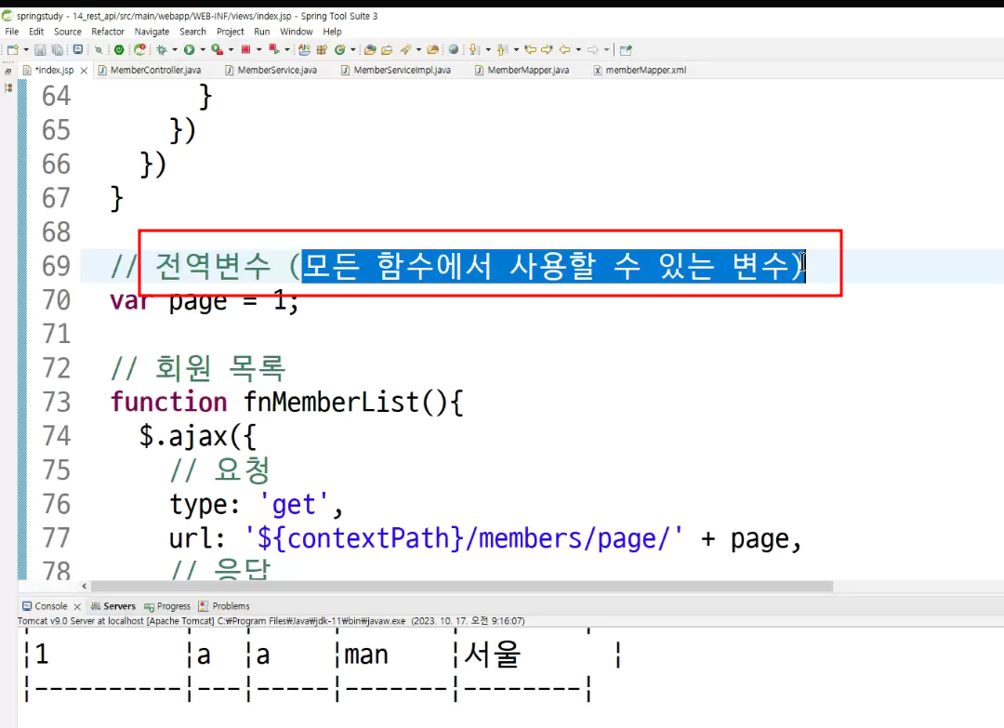Expand the Stop dropdown arrow
This screenshot has width=1004, height=728.
(x=259, y=50)
